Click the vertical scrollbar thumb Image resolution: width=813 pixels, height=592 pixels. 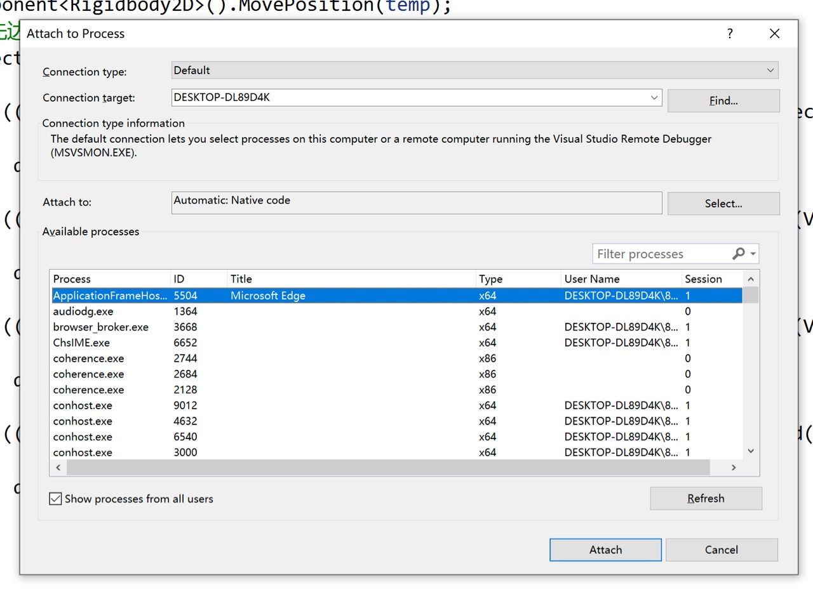[751, 295]
